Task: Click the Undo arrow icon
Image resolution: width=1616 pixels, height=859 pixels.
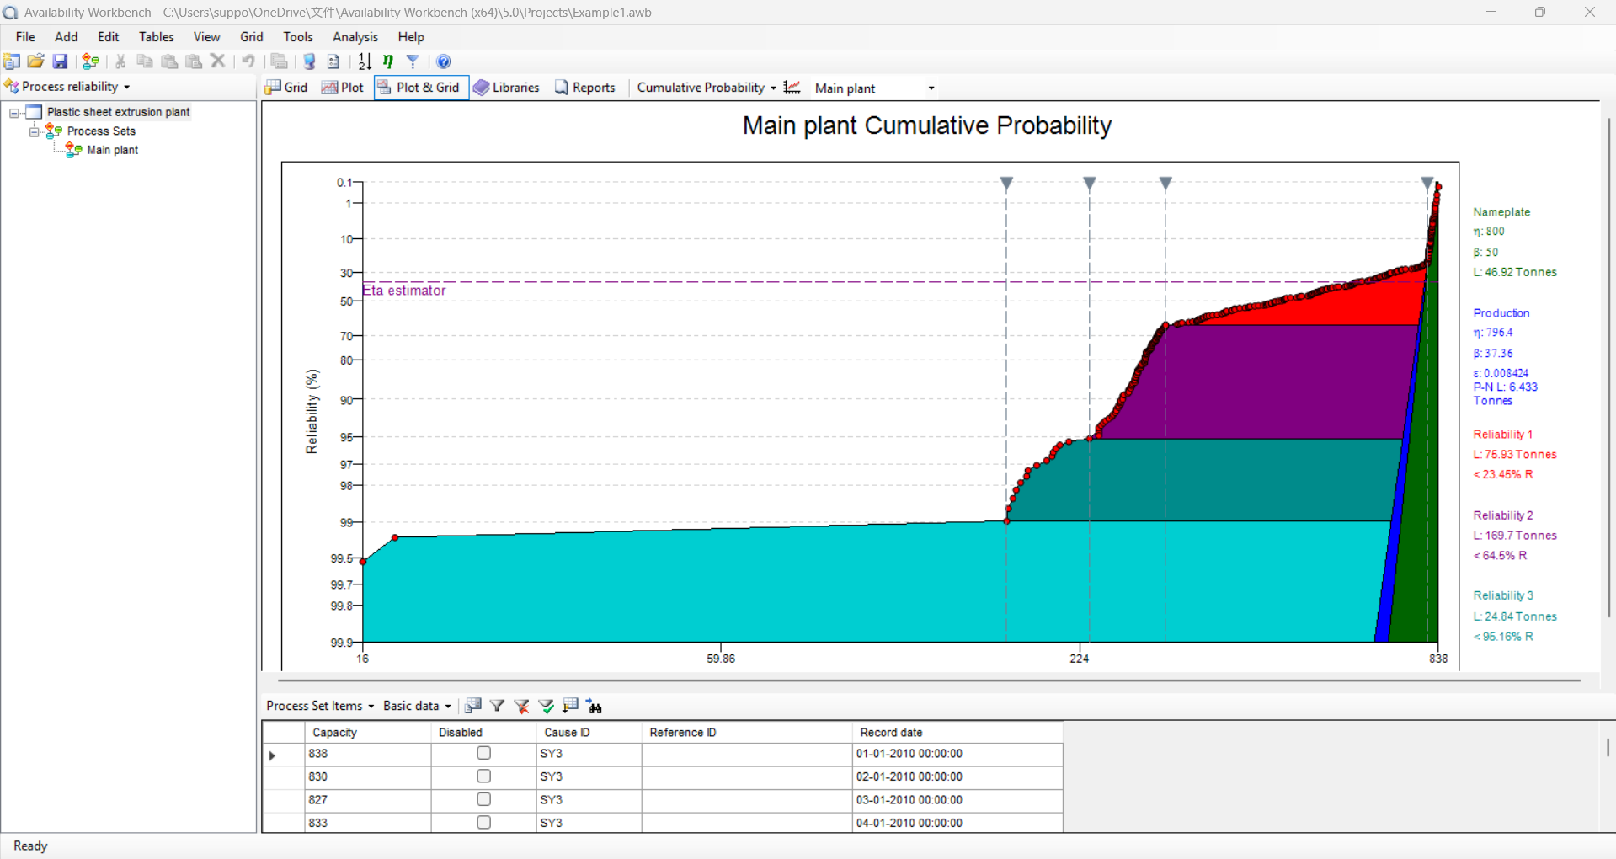Action: click(x=248, y=61)
